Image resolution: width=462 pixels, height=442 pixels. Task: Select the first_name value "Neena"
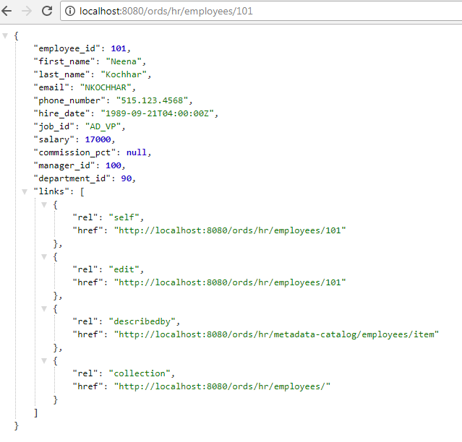[x=124, y=61]
